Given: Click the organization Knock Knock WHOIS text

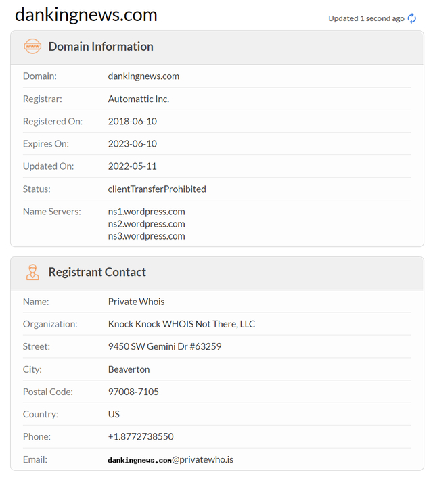Looking at the screenshot, I should 181,324.
